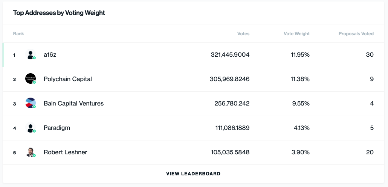Click Bain Capital Ventures' avatar logo

[31, 103]
